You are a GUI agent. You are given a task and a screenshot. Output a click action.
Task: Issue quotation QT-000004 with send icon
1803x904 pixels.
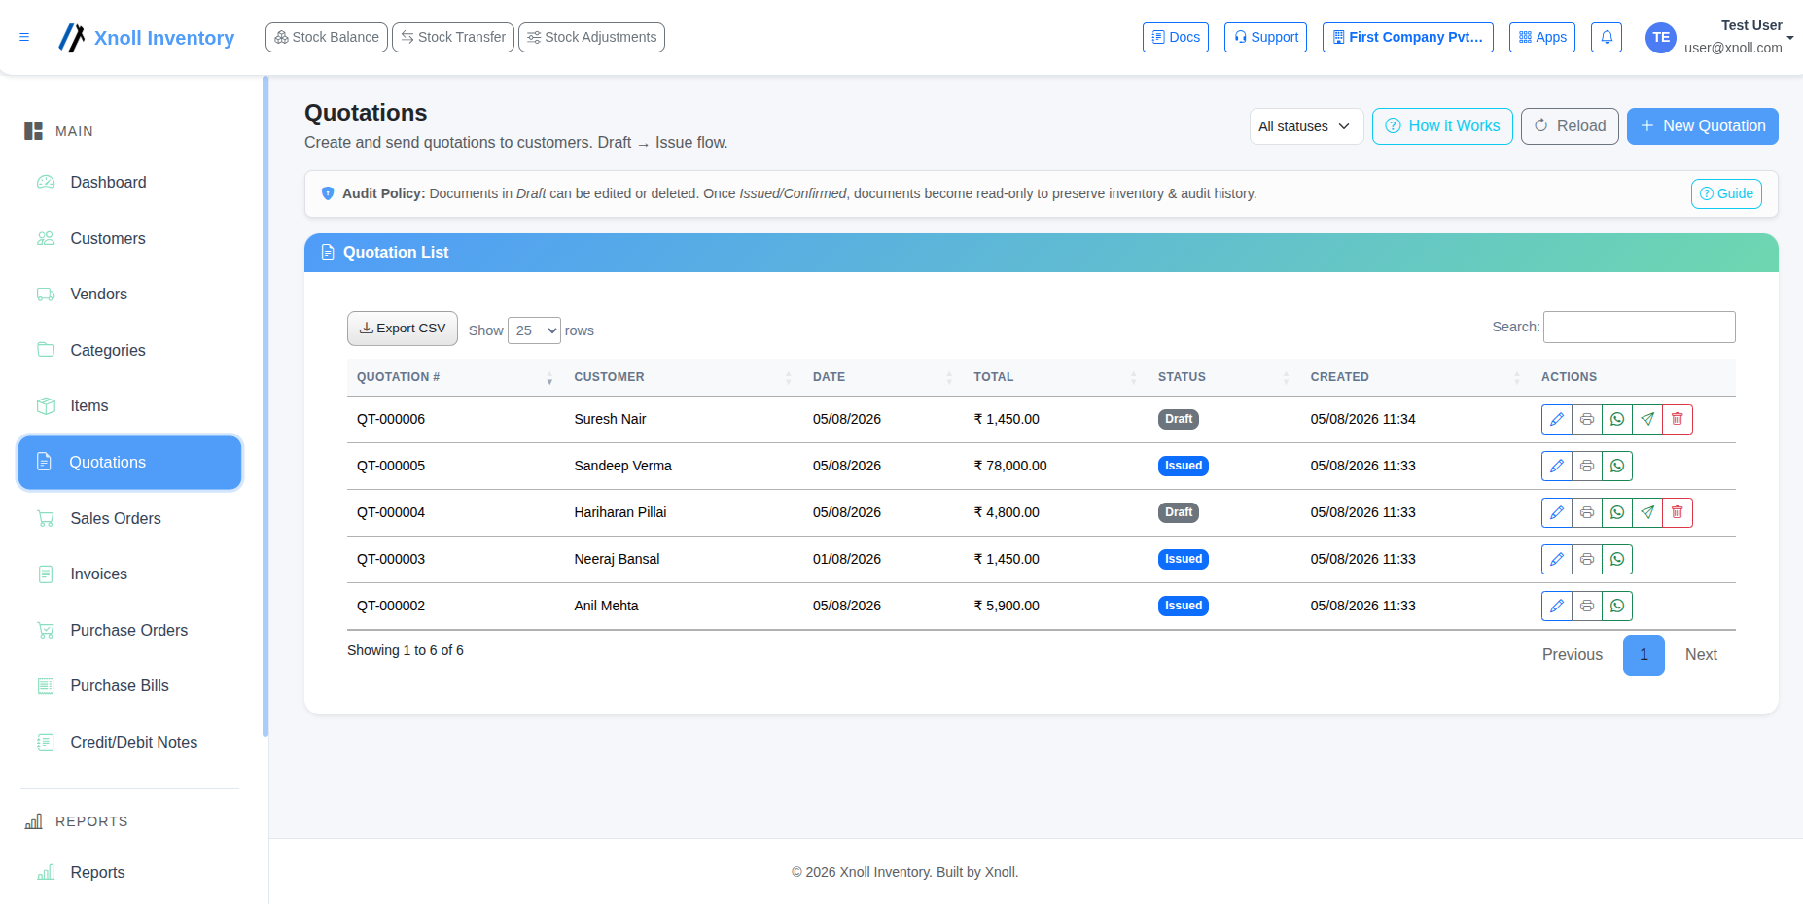pos(1647,512)
